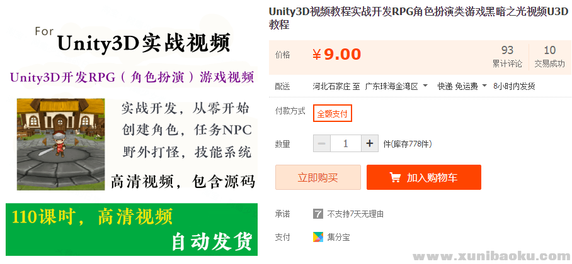Click the 集分宝 payment text
This screenshot has height=264, width=572.
pos(338,238)
